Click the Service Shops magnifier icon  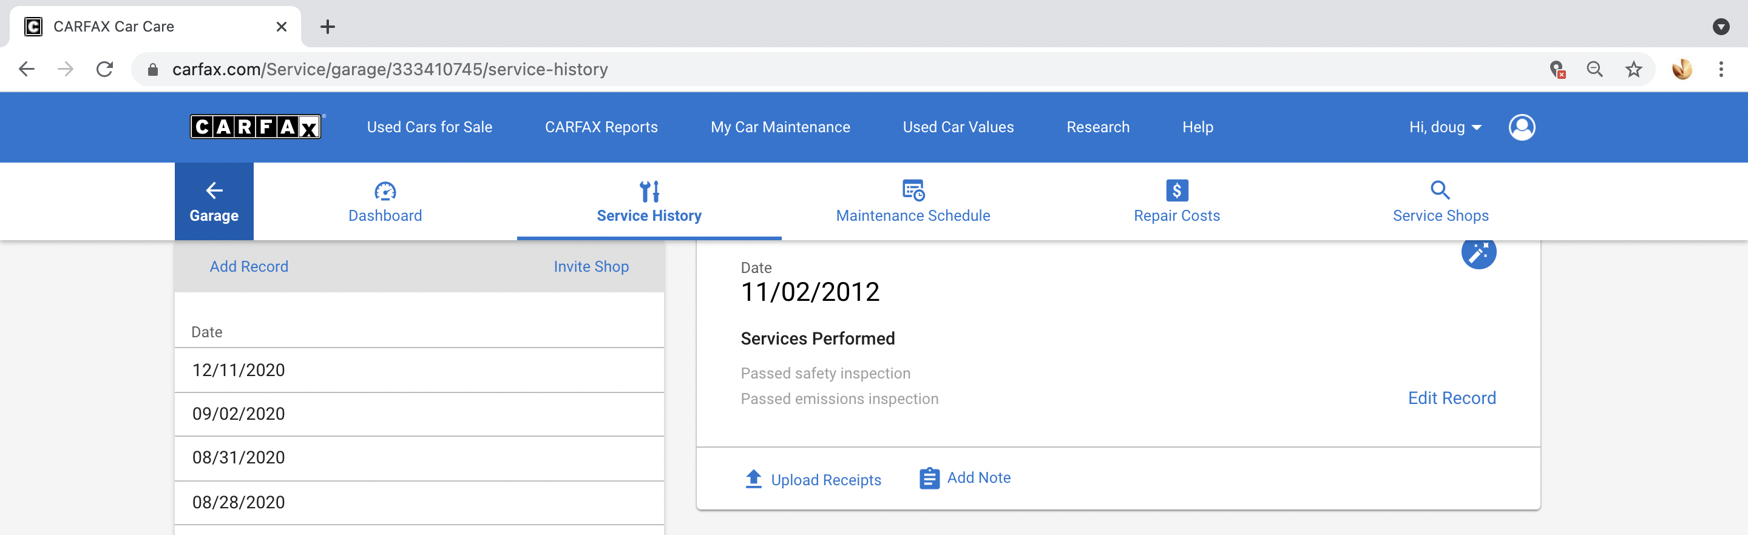(x=1440, y=190)
